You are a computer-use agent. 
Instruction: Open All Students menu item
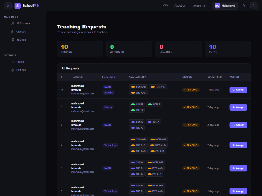[x=23, y=24]
